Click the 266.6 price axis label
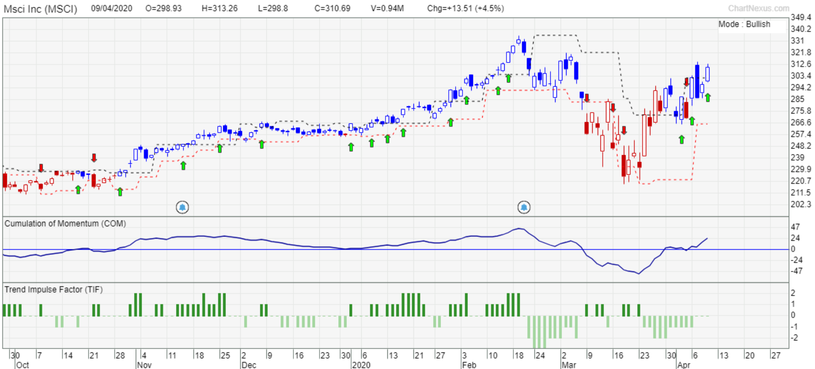The width and height of the screenshot is (815, 369). click(x=801, y=122)
